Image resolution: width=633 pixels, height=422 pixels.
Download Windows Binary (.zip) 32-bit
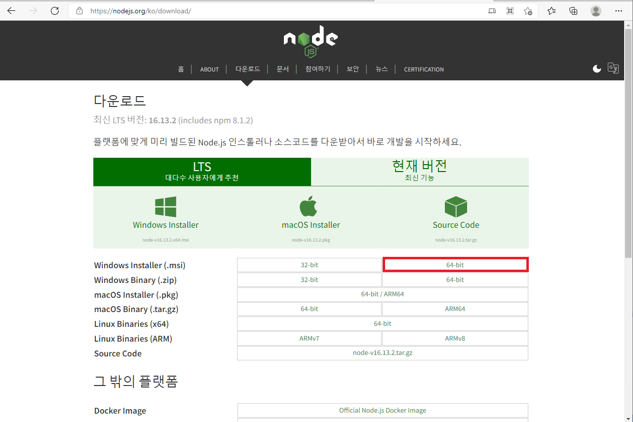[310, 280]
